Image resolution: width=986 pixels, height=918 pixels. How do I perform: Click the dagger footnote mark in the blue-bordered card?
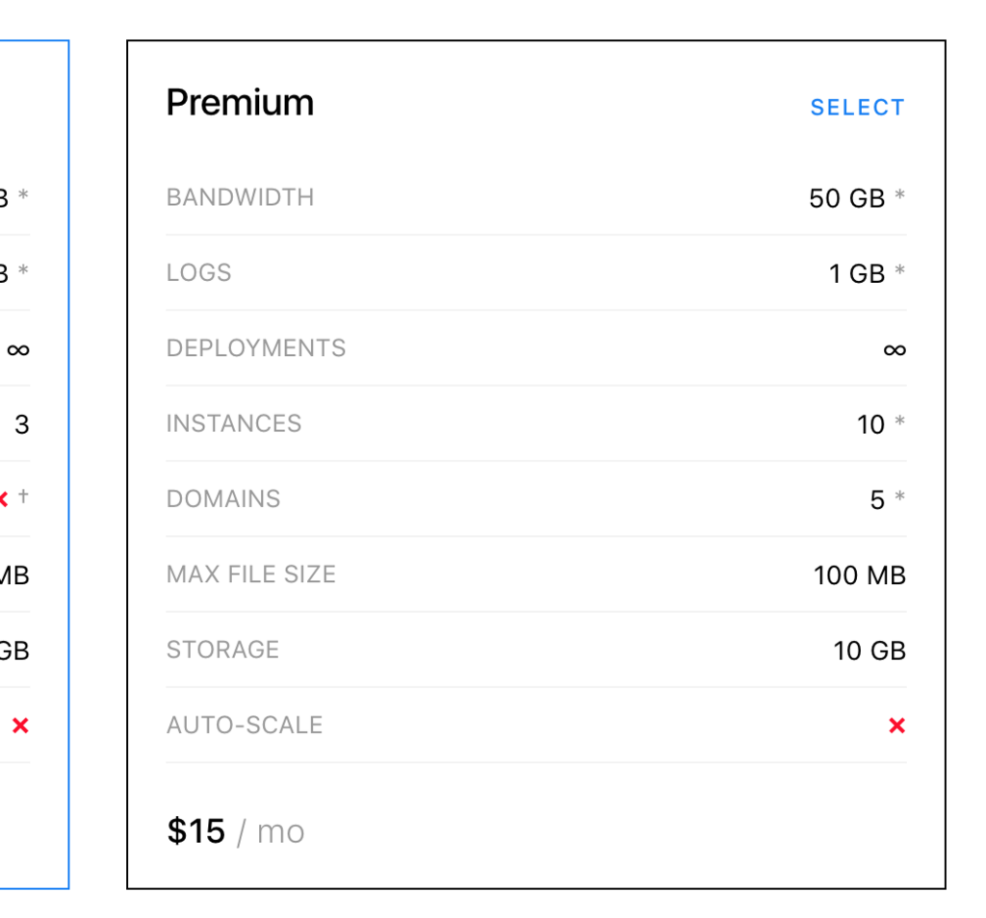click(23, 496)
